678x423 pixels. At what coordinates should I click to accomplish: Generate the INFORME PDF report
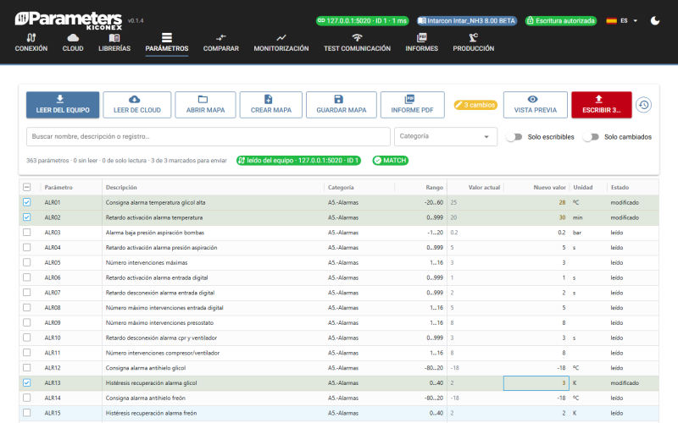(412, 105)
